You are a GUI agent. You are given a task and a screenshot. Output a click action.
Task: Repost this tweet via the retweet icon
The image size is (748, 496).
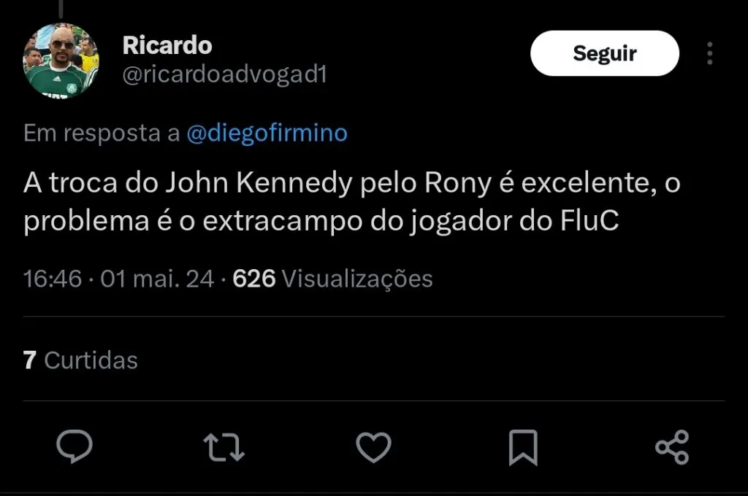(224, 447)
